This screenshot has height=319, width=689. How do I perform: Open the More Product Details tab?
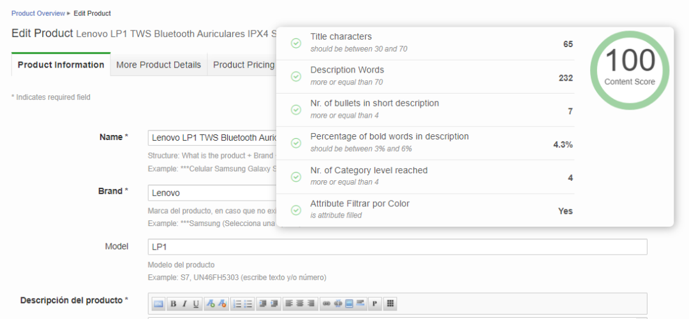pos(159,65)
